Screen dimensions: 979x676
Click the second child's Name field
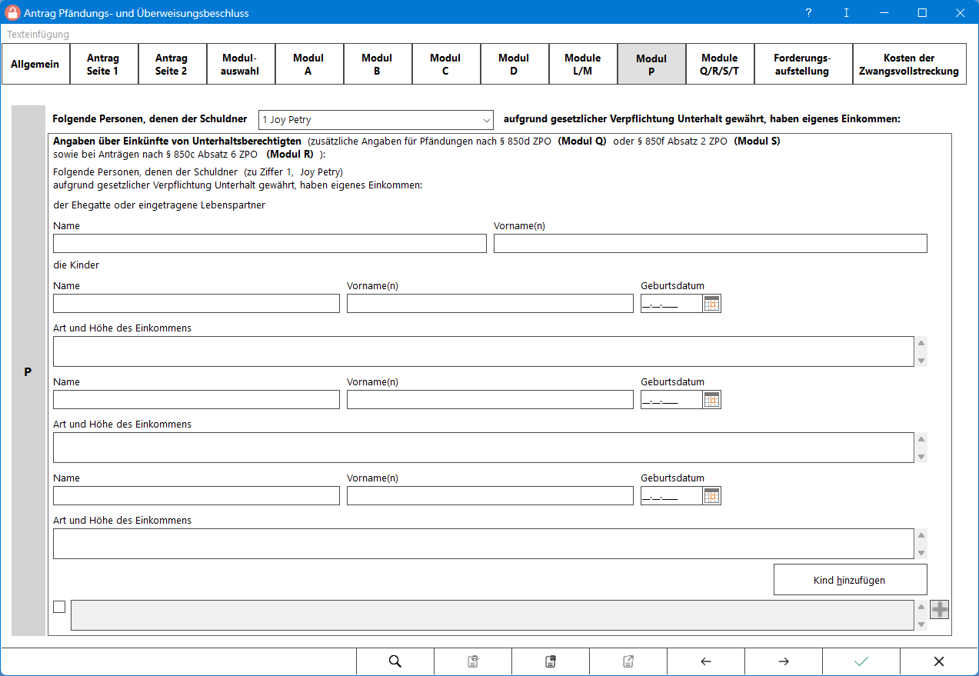196,400
